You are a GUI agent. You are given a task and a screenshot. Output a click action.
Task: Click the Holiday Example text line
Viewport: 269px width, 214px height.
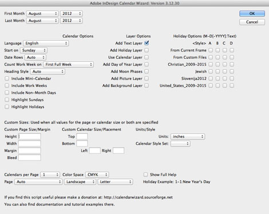[x=177, y=182]
